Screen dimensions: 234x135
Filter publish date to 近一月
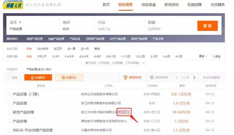(84, 49)
